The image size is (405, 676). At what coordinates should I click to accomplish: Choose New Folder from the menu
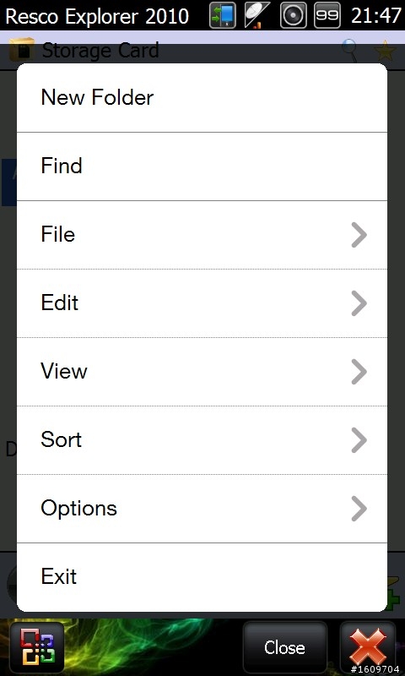[202, 98]
